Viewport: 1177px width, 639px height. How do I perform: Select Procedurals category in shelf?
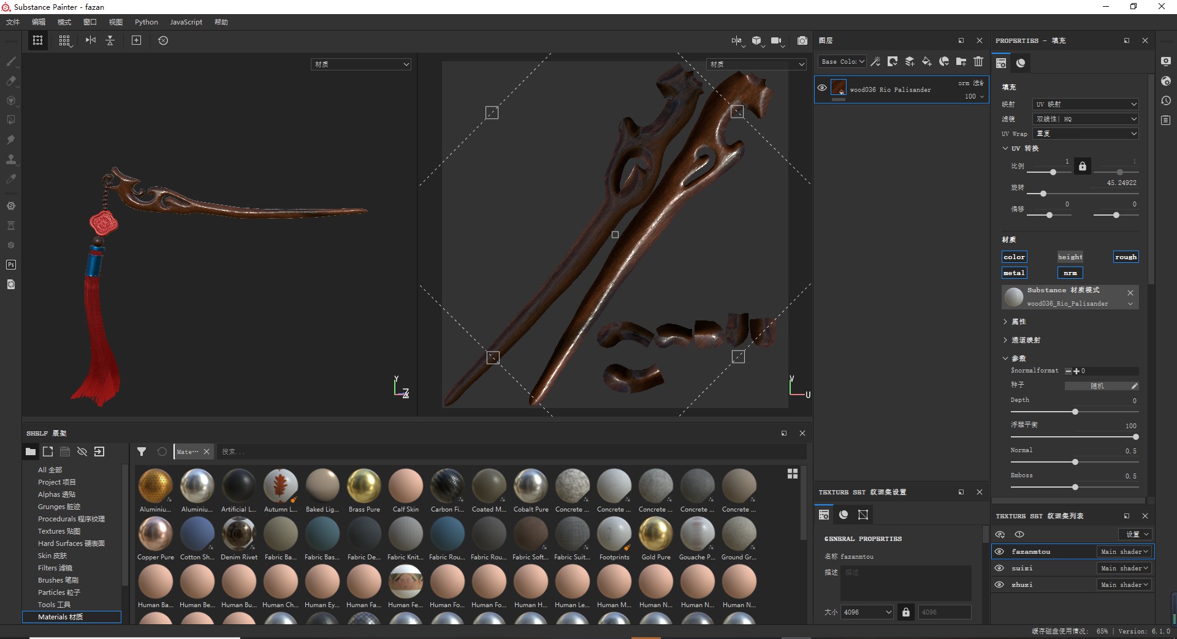71,519
